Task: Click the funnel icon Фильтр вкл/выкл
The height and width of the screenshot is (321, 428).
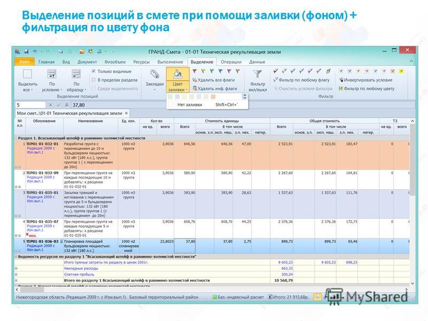Action: 257,74
